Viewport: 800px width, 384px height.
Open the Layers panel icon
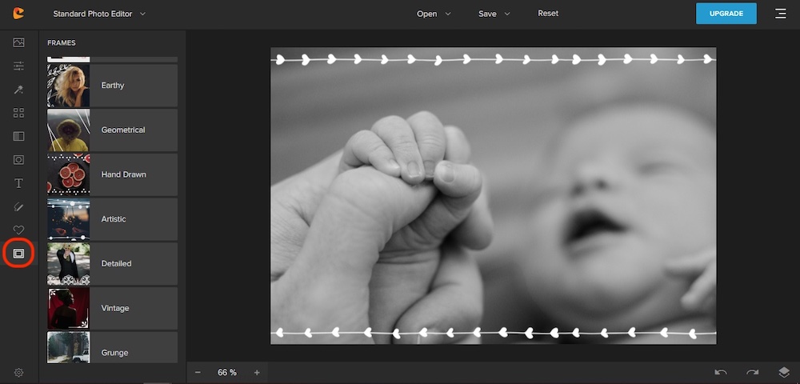[x=783, y=372]
